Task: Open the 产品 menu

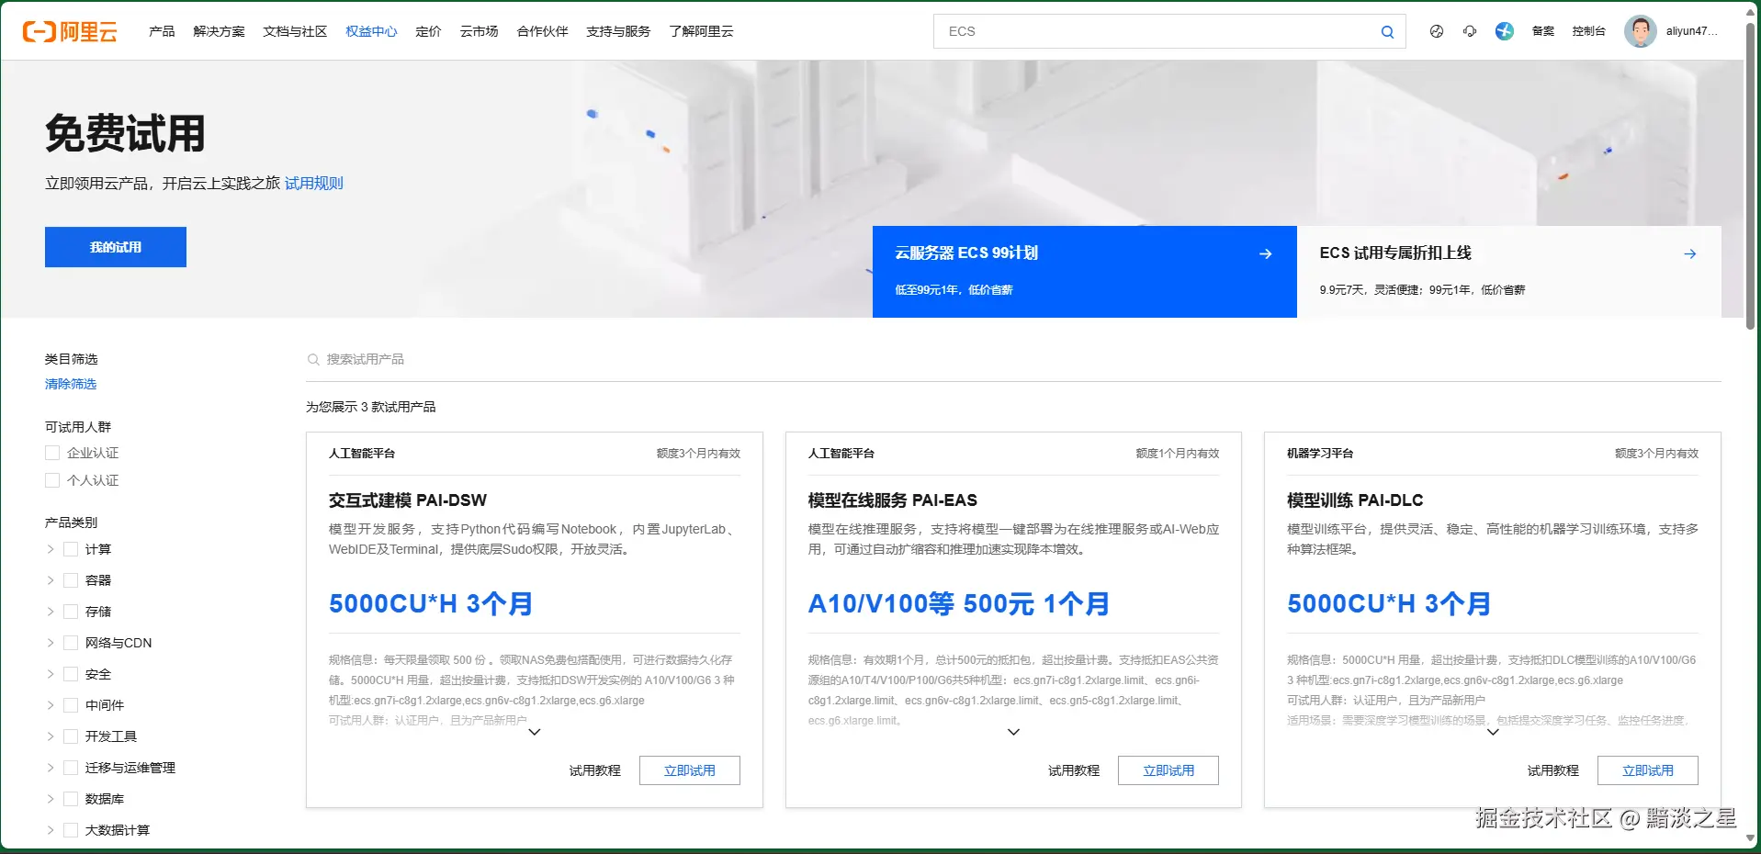Action: click(162, 31)
